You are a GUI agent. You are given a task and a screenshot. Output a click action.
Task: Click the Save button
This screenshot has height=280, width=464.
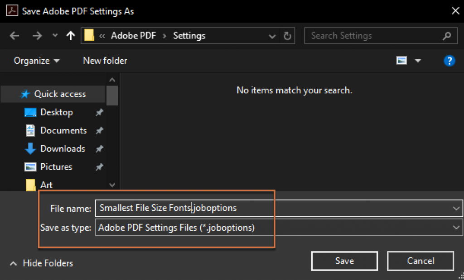click(x=344, y=261)
